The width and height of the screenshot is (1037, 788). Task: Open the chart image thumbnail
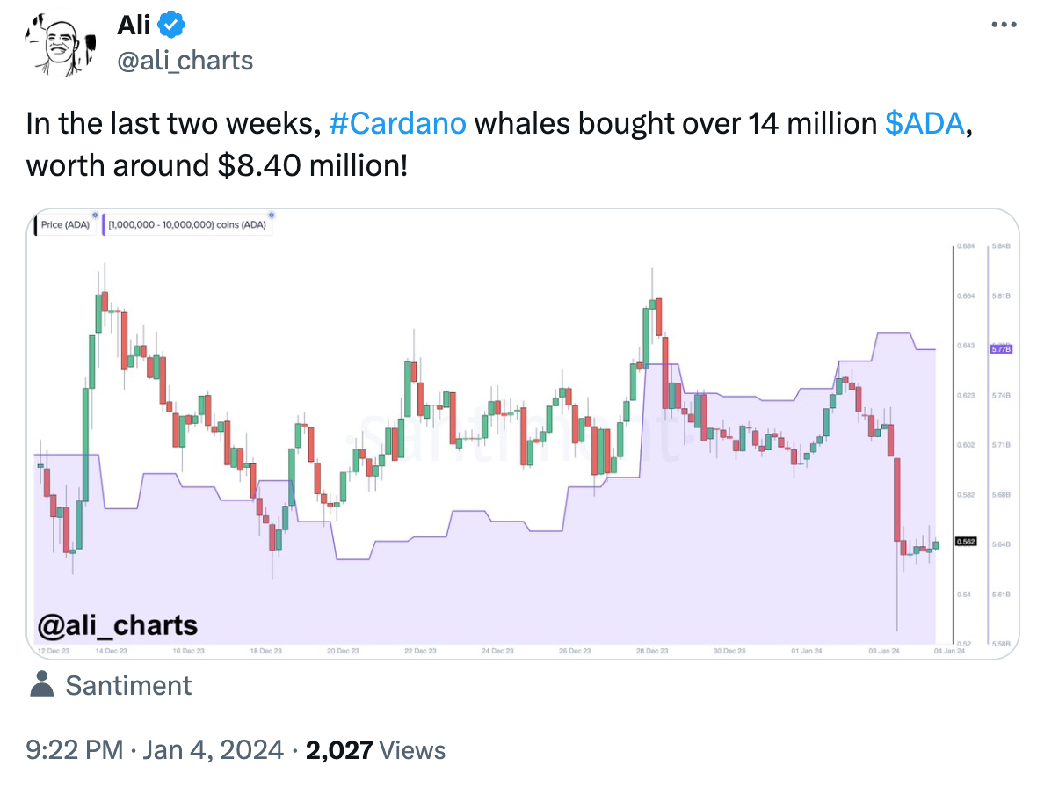523,434
